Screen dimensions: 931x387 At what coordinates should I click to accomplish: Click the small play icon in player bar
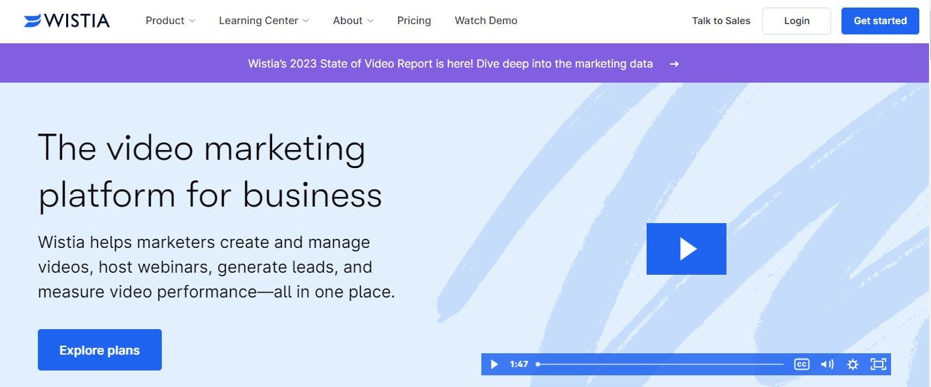(494, 364)
